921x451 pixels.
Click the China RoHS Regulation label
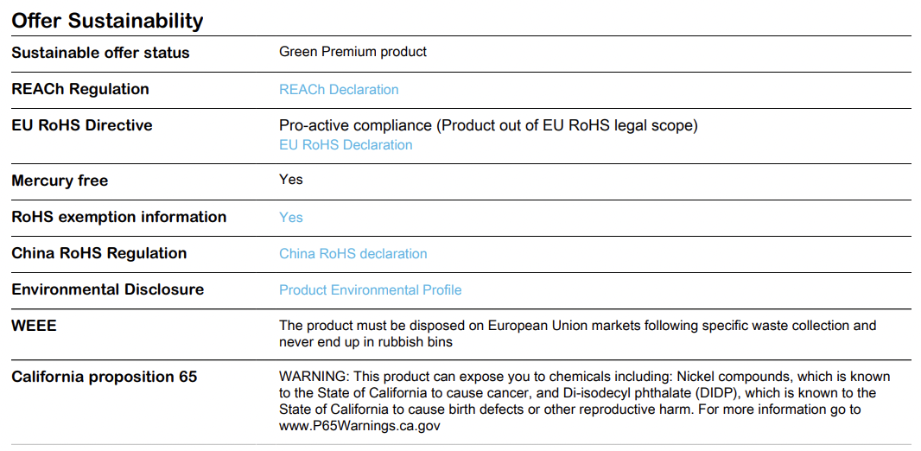point(99,253)
